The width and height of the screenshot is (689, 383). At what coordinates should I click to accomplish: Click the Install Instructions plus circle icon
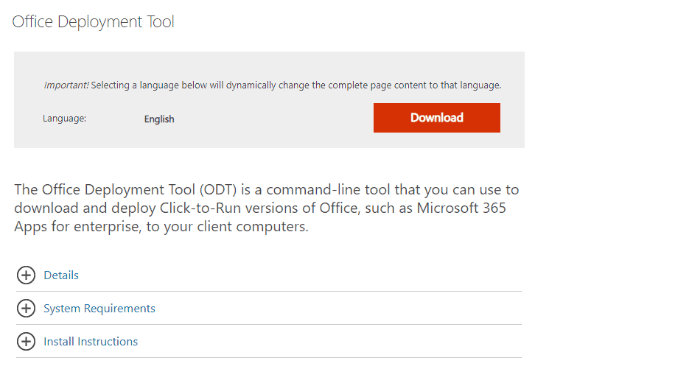pyautogui.click(x=26, y=341)
